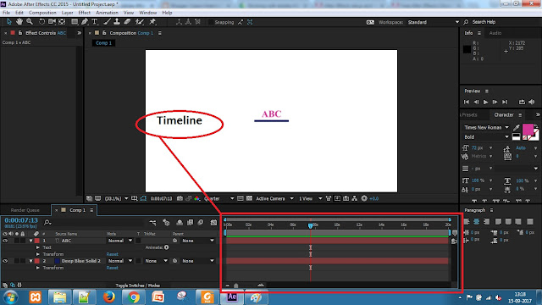Click the Animate text button
This screenshot has width=542, height=305.
click(x=167, y=247)
